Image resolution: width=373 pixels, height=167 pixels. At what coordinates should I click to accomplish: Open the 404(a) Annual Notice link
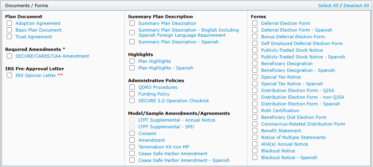click(x=284, y=144)
